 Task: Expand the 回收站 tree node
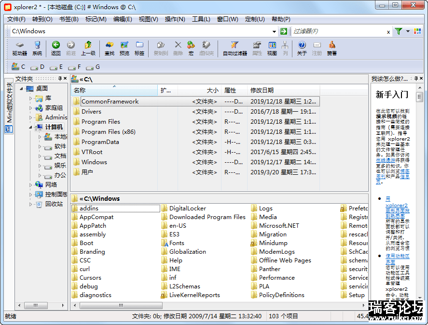point(30,204)
